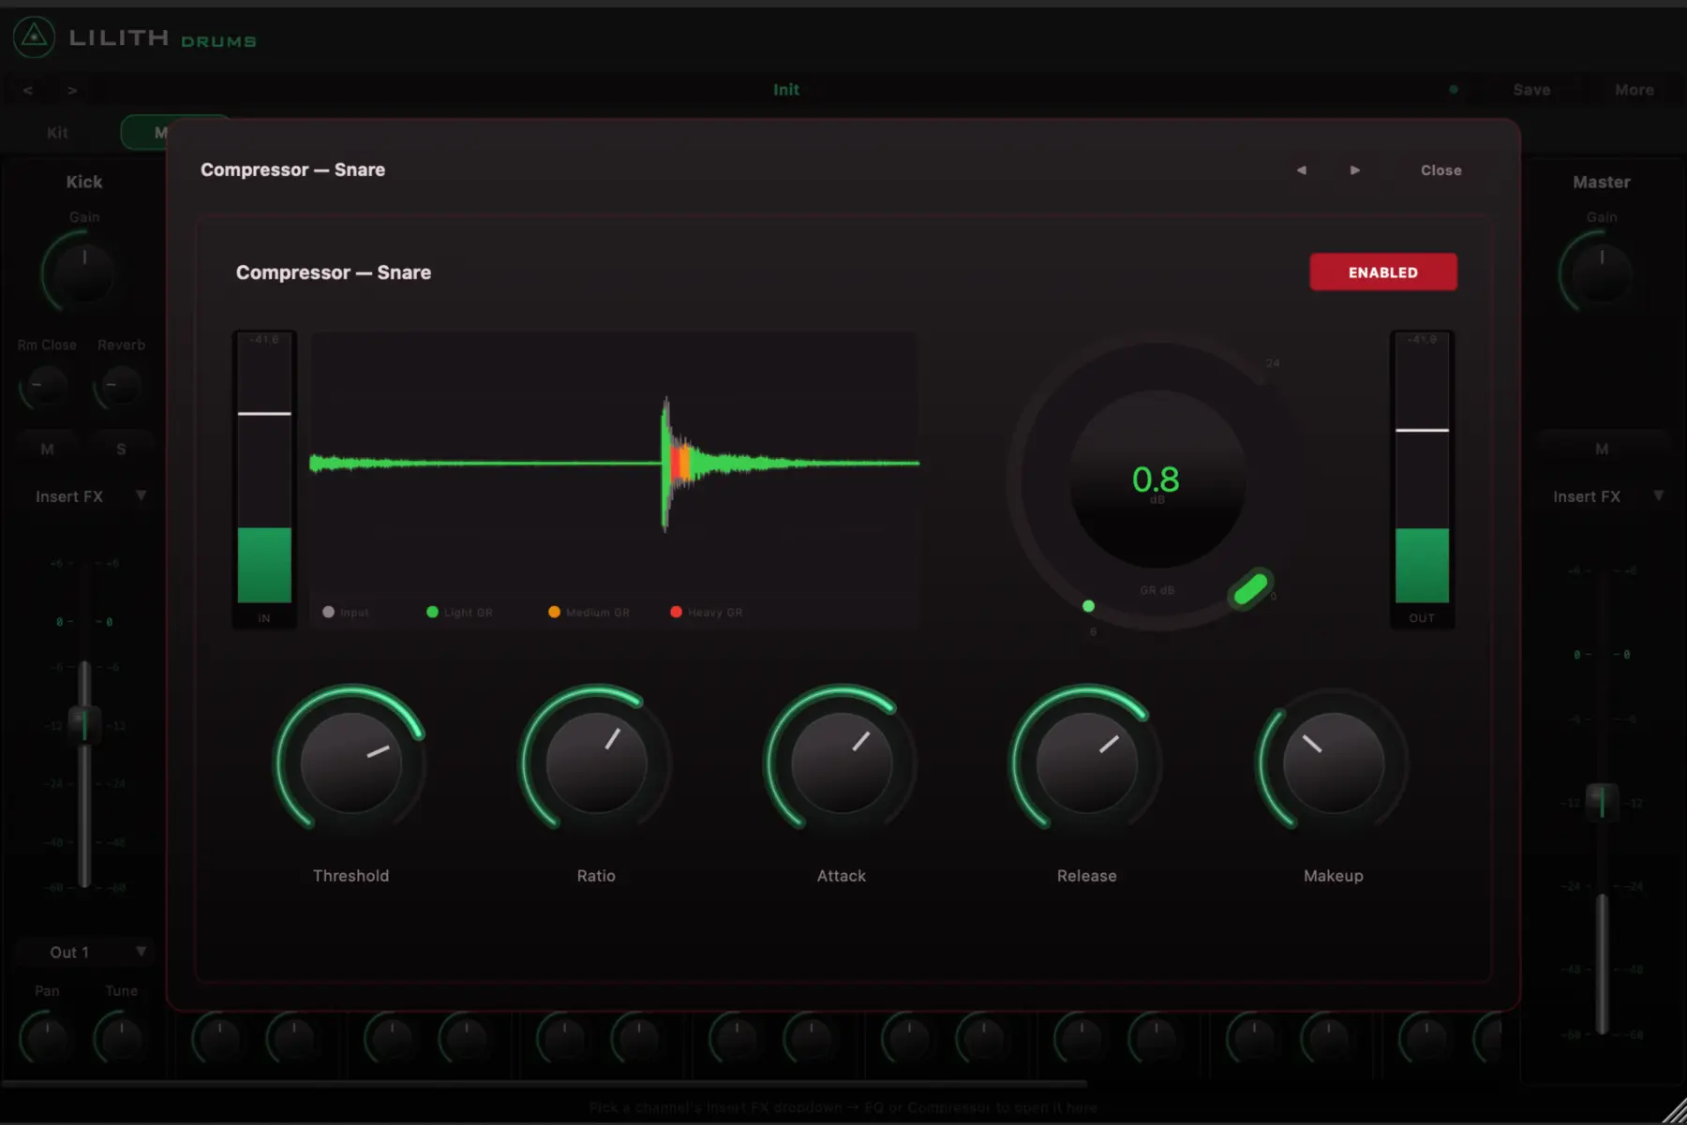The width and height of the screenshot is (1687, 1125).
Task: Click the Input legend dot
Action: point(328,612)
